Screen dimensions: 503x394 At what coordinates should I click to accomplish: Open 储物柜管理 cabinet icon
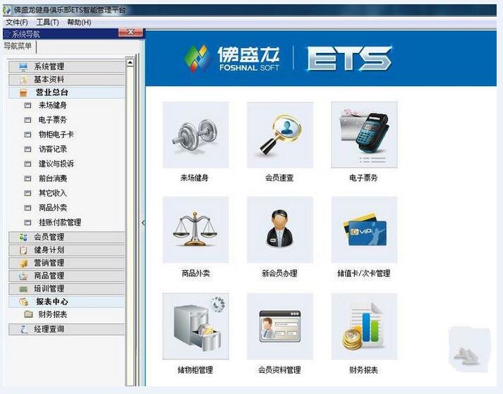195,326
